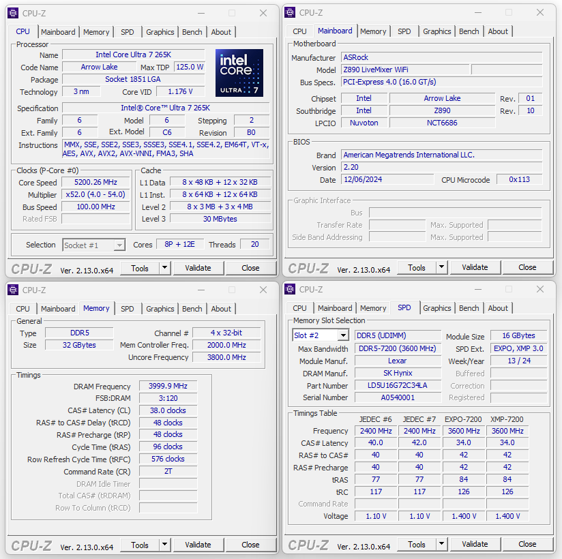Open Graphics tab in the CPU window
The width and height of the screenshot is (562, 559).
160,32
